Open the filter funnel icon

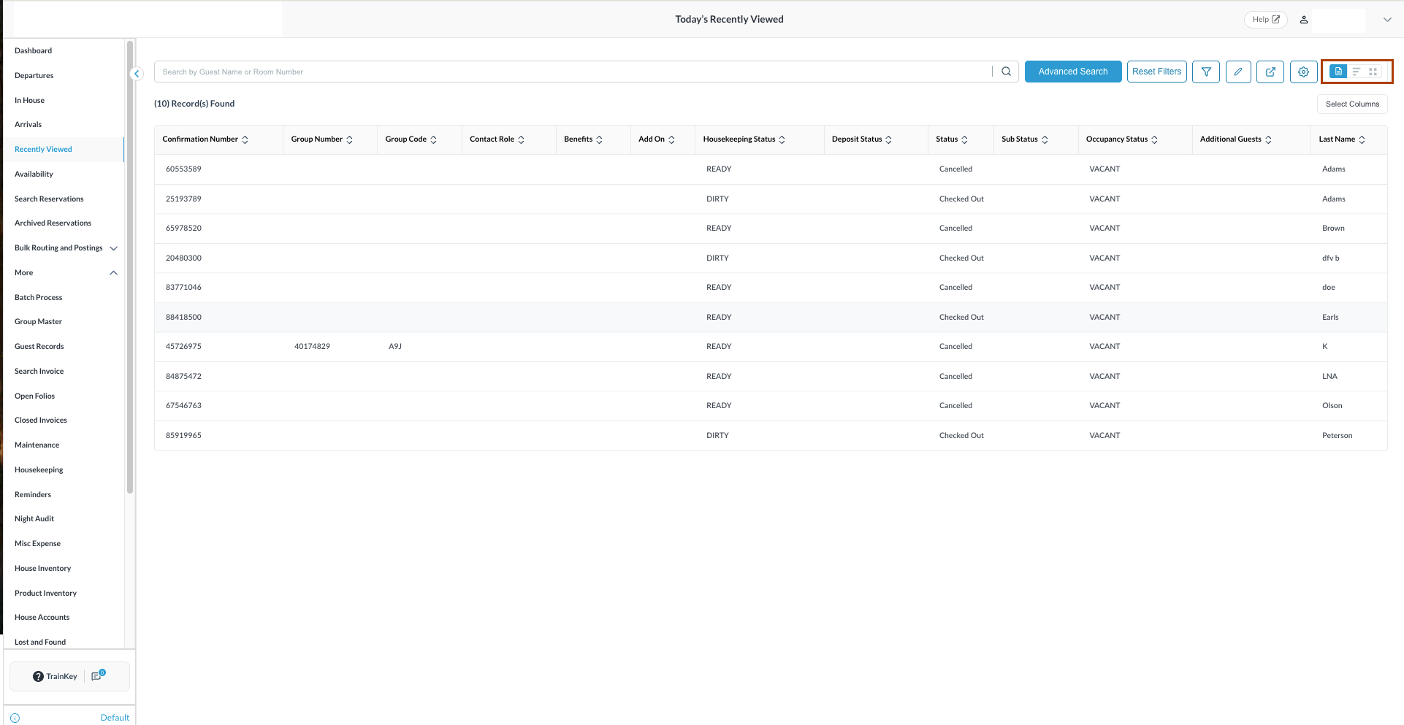coord(1206,72)
